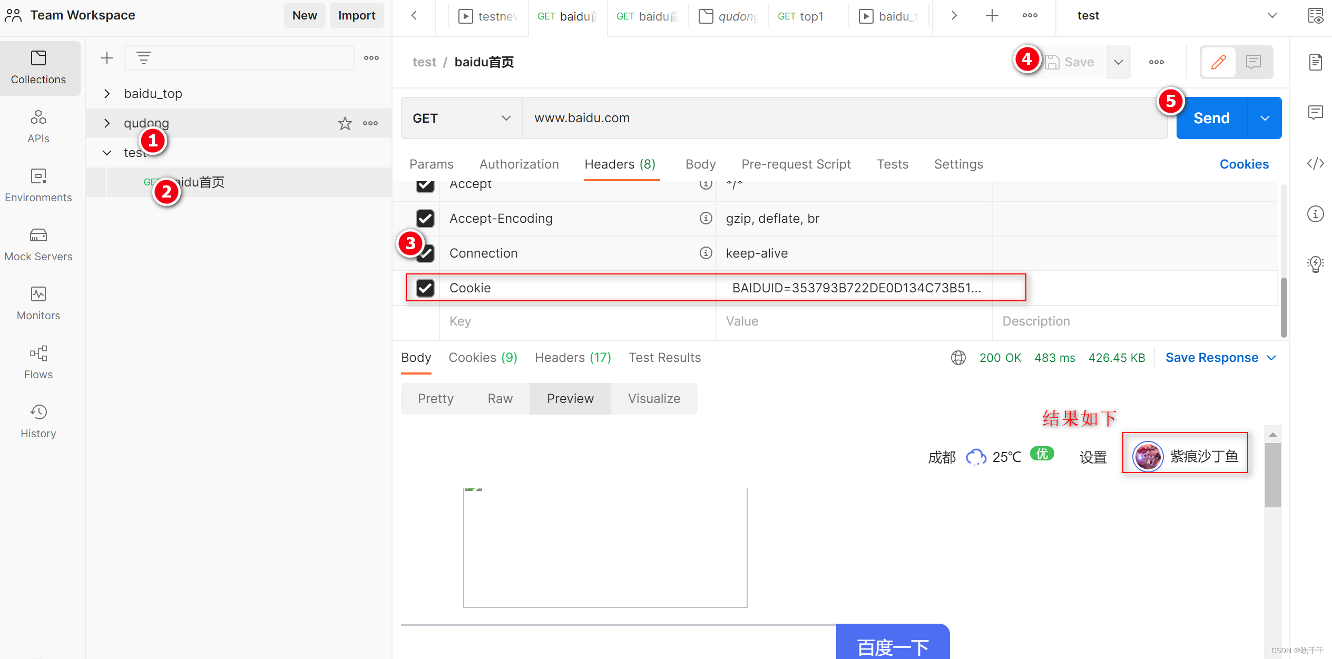Open the Test Results tab

(664, 358)
